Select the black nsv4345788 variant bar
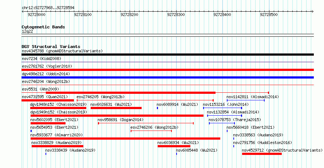Screen dimensions: 324x168 click(167, 55)
